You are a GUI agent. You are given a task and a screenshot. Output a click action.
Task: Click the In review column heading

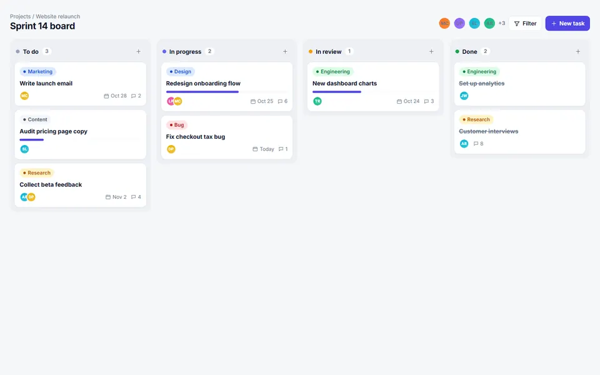pyautogui.click(x=328, y=52)
